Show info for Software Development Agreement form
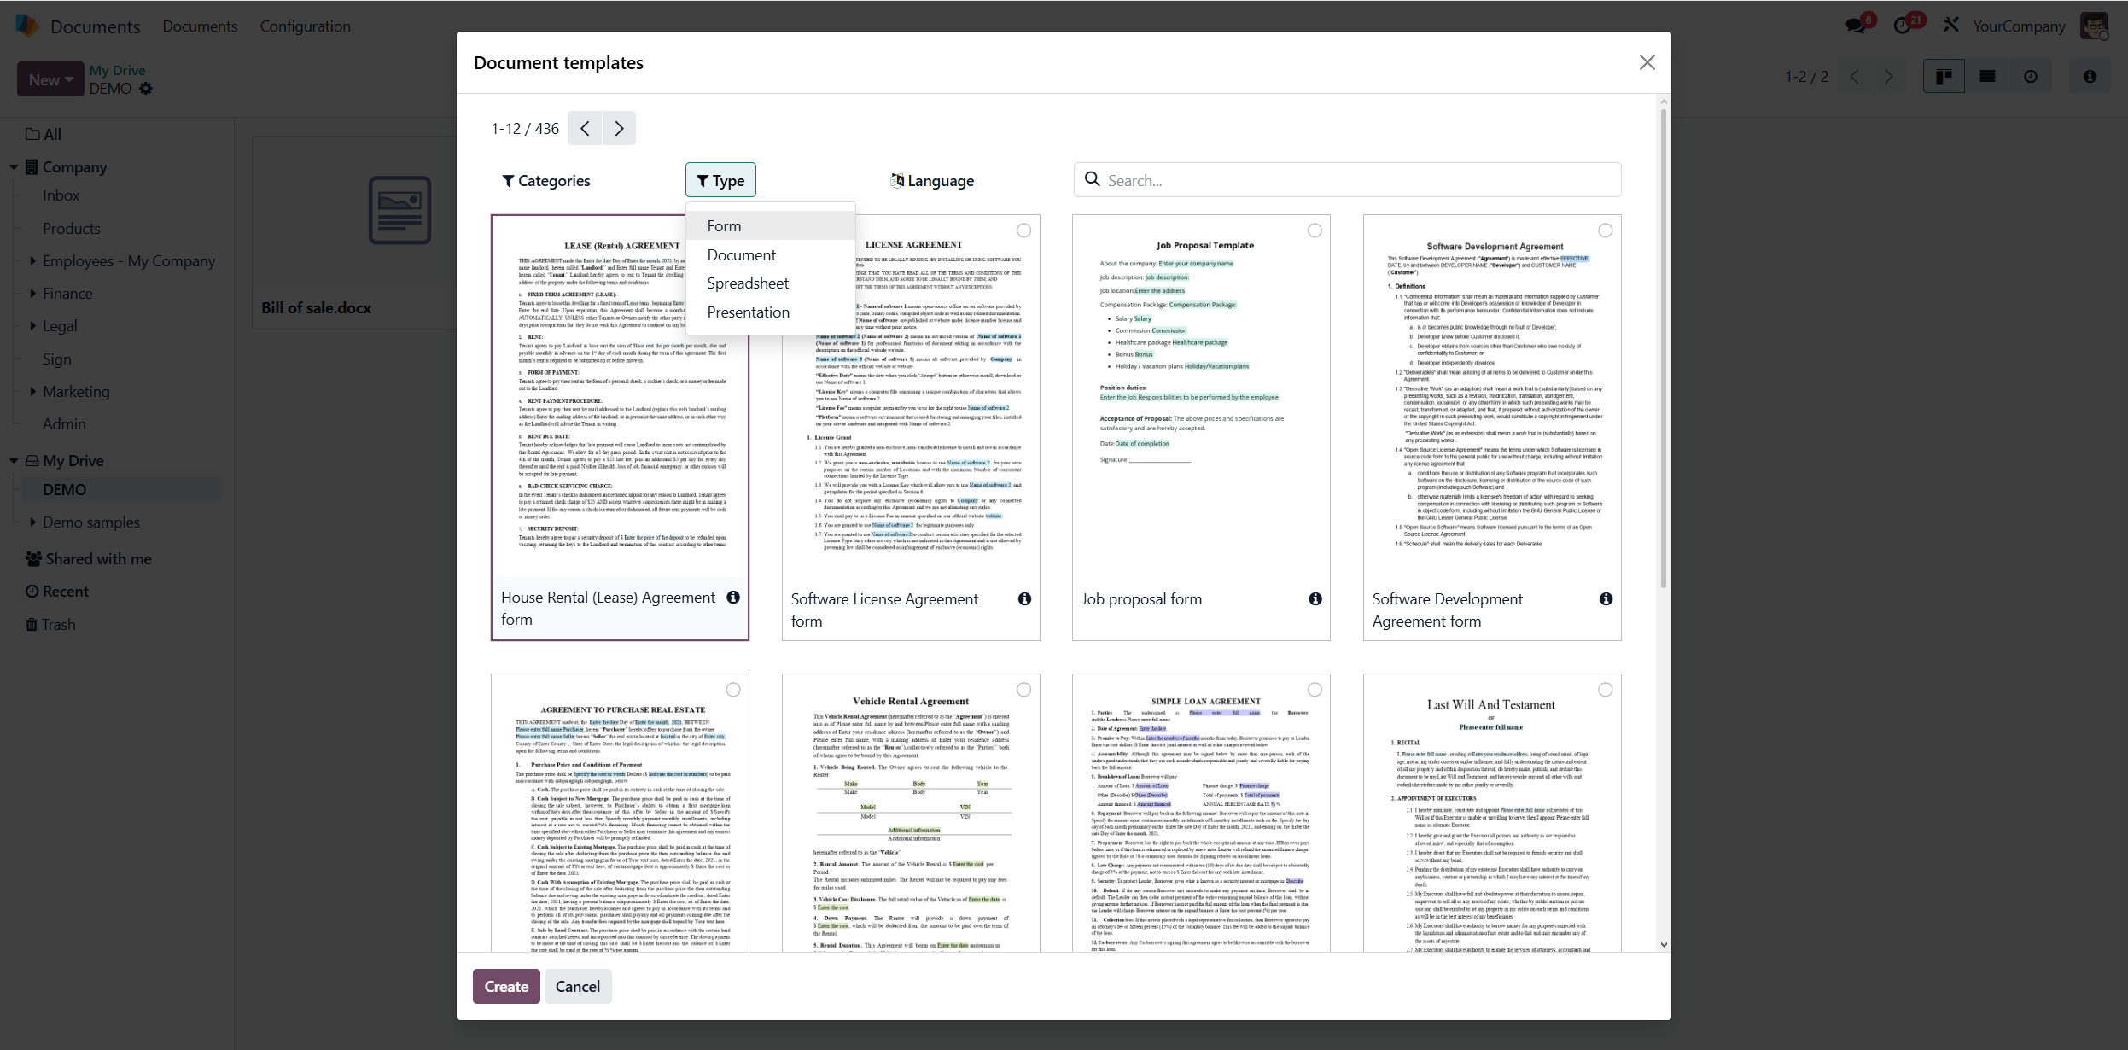Image resolution: width=2128 pixels, height=1050 pixels. pos(1606,599)
